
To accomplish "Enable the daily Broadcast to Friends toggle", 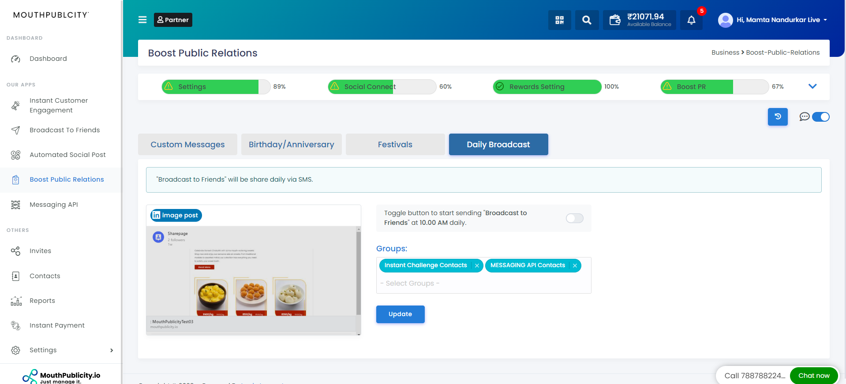I will point(574,218).
